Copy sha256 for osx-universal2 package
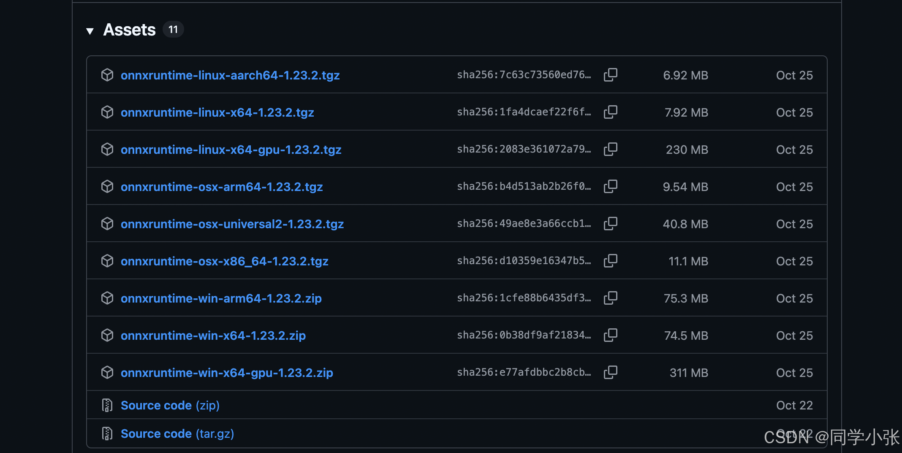The image size is (902, 453). pos(610,224)
